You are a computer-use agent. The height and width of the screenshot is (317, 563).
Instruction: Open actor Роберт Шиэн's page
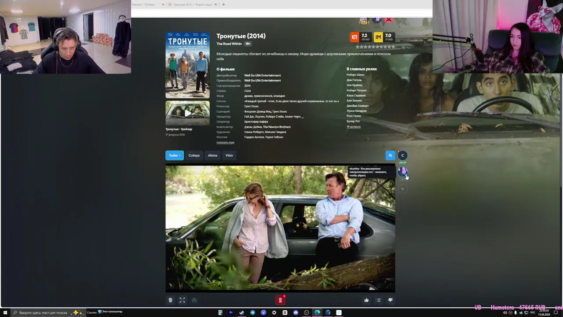(x=355, y=75)
